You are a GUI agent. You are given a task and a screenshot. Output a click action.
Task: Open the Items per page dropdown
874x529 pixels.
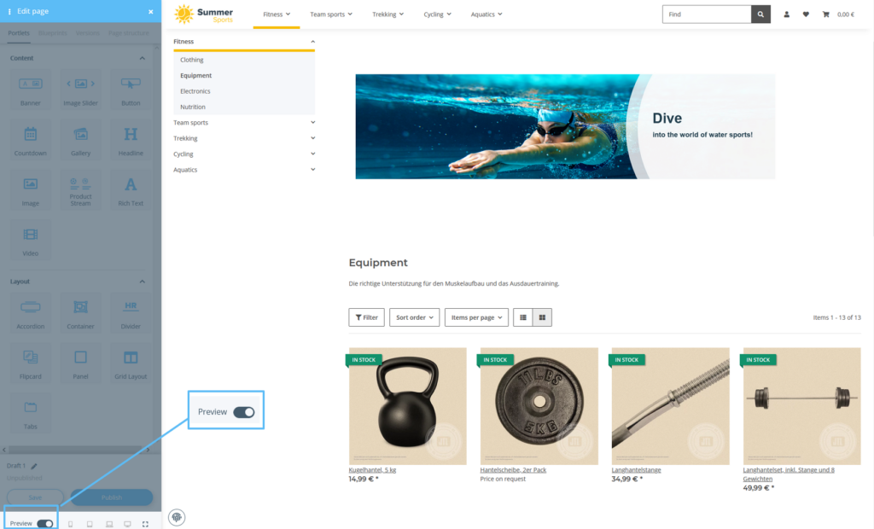[476, 317]
